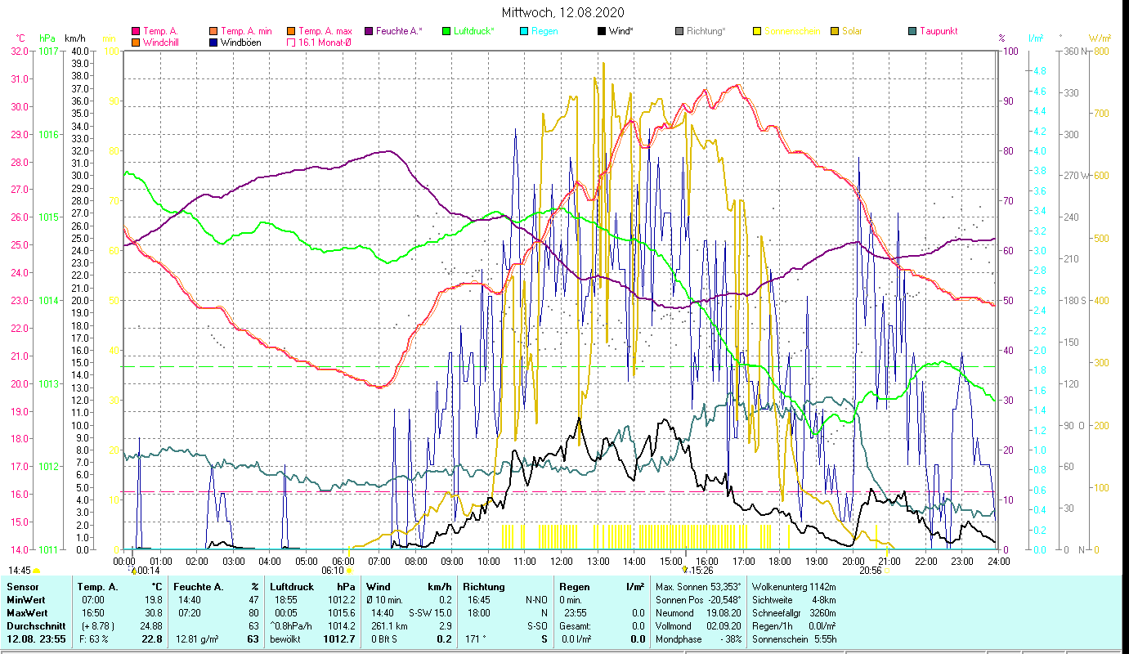
Task: Click the Sensor header in the data table
Action: coord(22,586)
